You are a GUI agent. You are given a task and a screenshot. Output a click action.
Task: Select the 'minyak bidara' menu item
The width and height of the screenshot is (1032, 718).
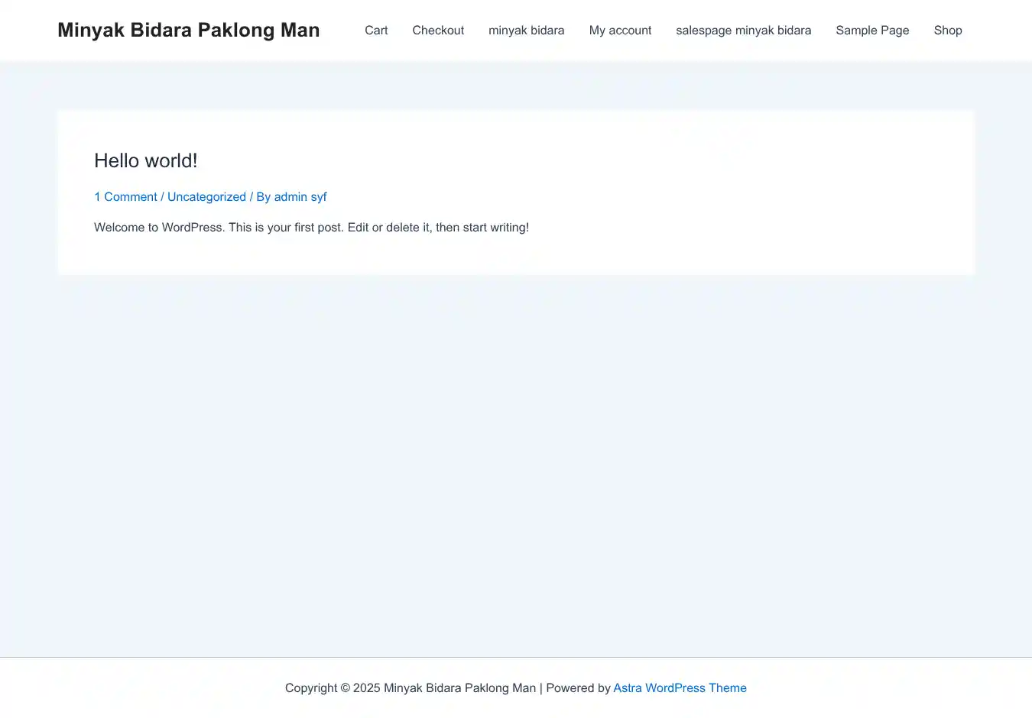pos(526,31)
